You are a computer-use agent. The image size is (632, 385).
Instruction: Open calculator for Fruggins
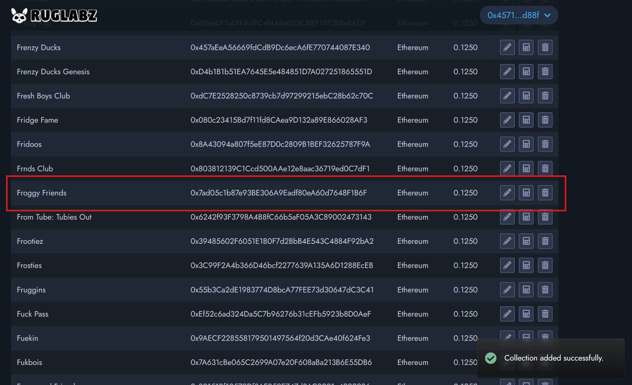tap(526, 290)
